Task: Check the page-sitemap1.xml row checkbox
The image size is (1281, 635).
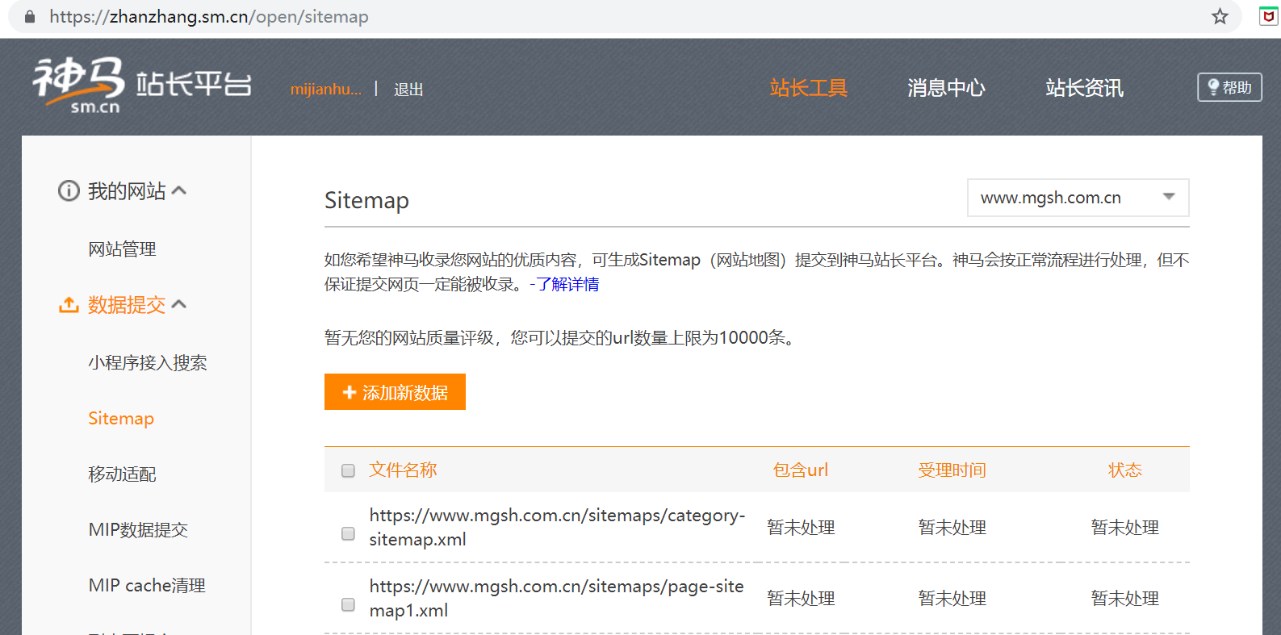Action: [348, 604]
